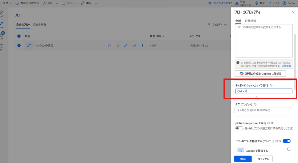Click the settings gear icon in header

[x=256, y=3]
